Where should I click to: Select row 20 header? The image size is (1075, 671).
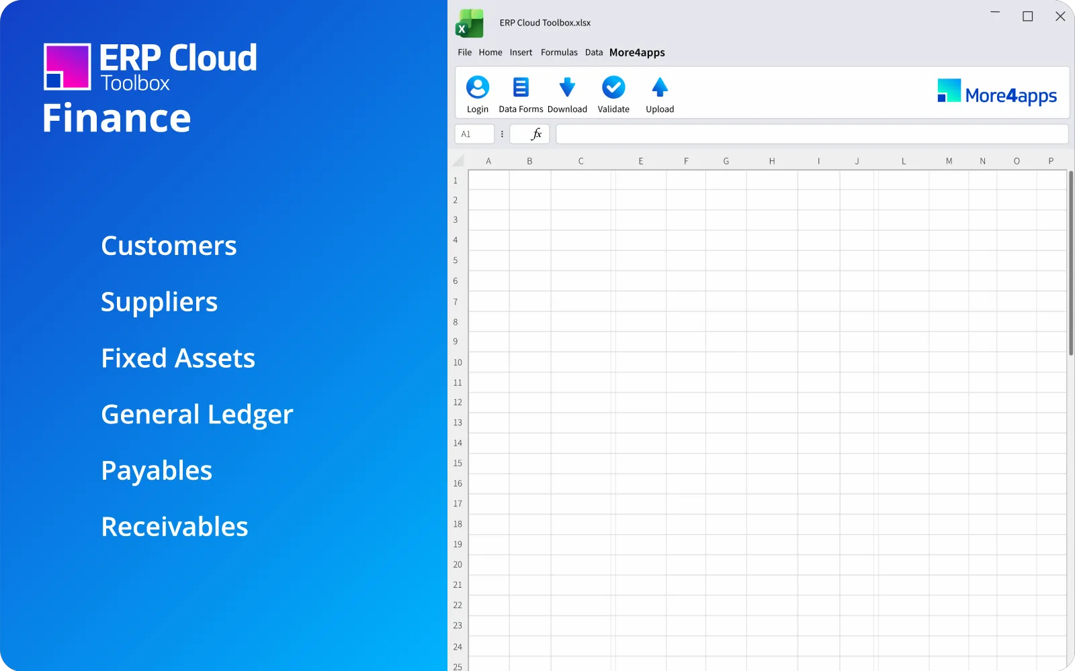[x=458, y=564]
